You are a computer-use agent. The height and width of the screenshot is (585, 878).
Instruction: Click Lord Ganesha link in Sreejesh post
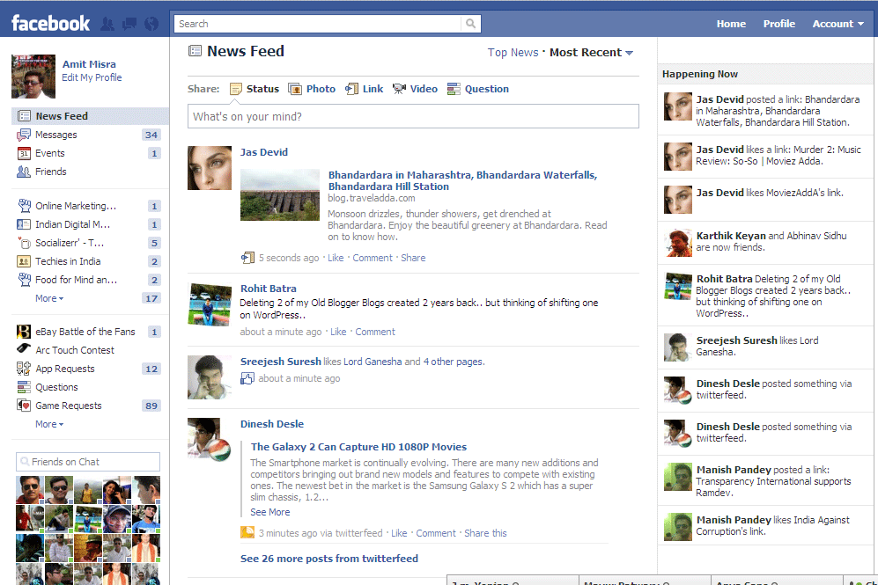click(373, 362)
